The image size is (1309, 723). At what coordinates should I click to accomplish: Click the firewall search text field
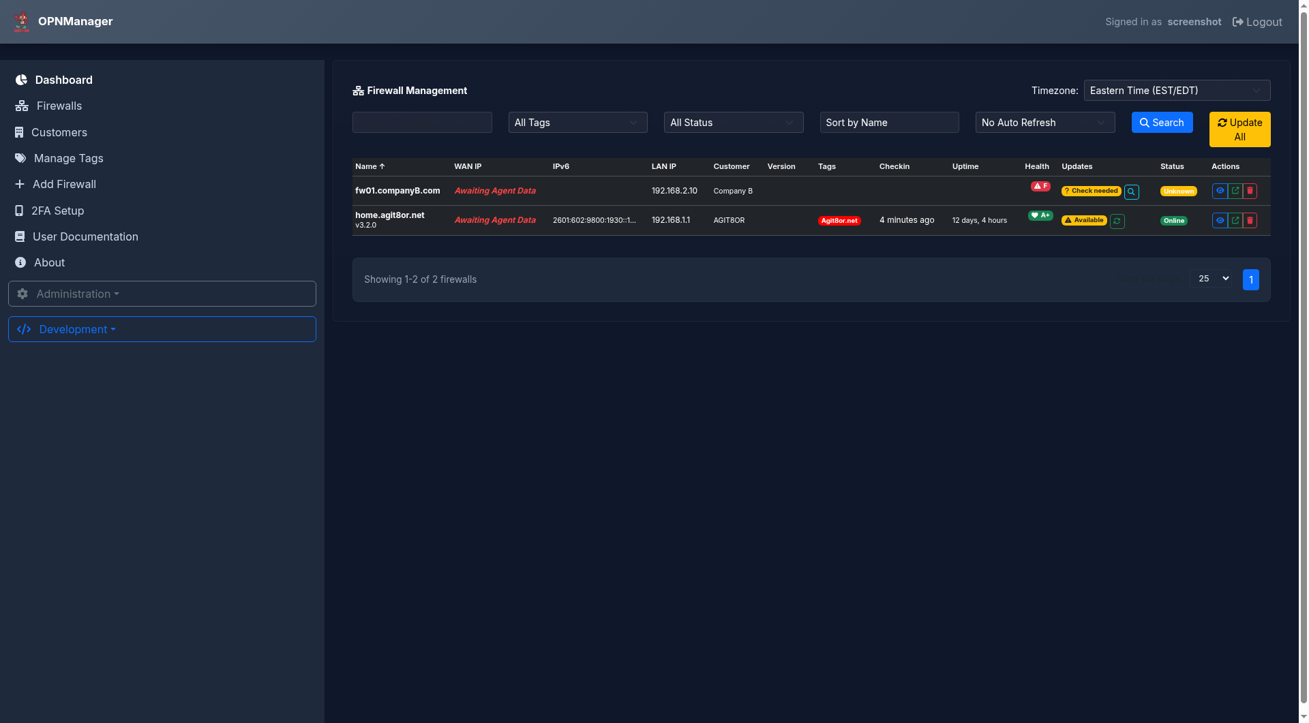tap(421, 123)
